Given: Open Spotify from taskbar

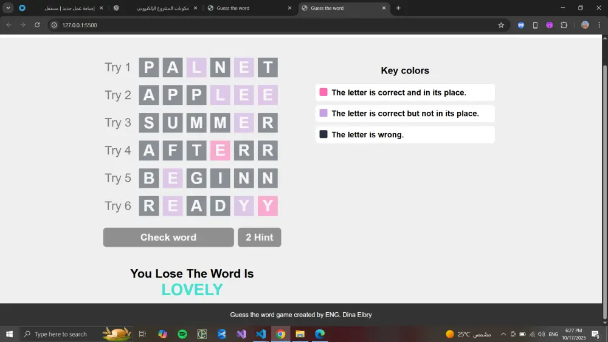Looking at the screenshot, I should tap(182, 334).
